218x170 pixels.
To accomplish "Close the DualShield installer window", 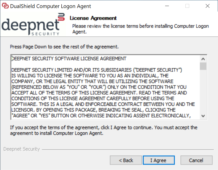I will [x=207, y=6].
